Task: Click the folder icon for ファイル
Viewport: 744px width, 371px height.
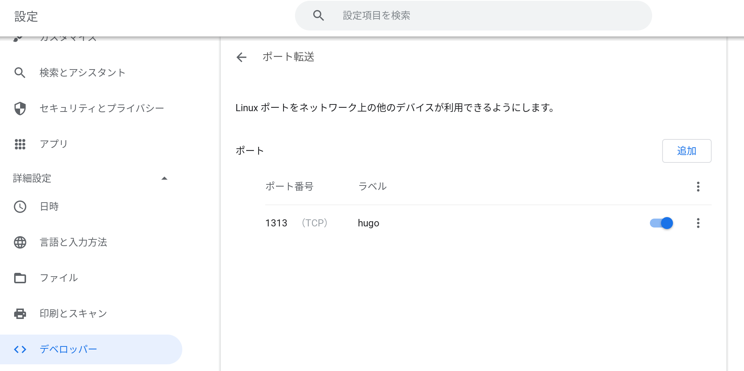Action: tap(20, 278)
